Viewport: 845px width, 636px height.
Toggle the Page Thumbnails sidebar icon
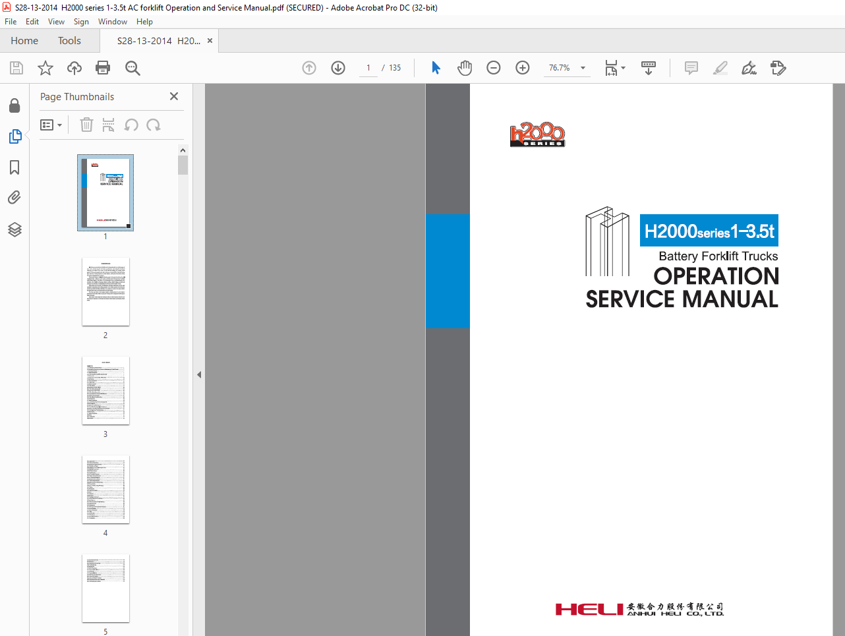(x=15, y=136)
